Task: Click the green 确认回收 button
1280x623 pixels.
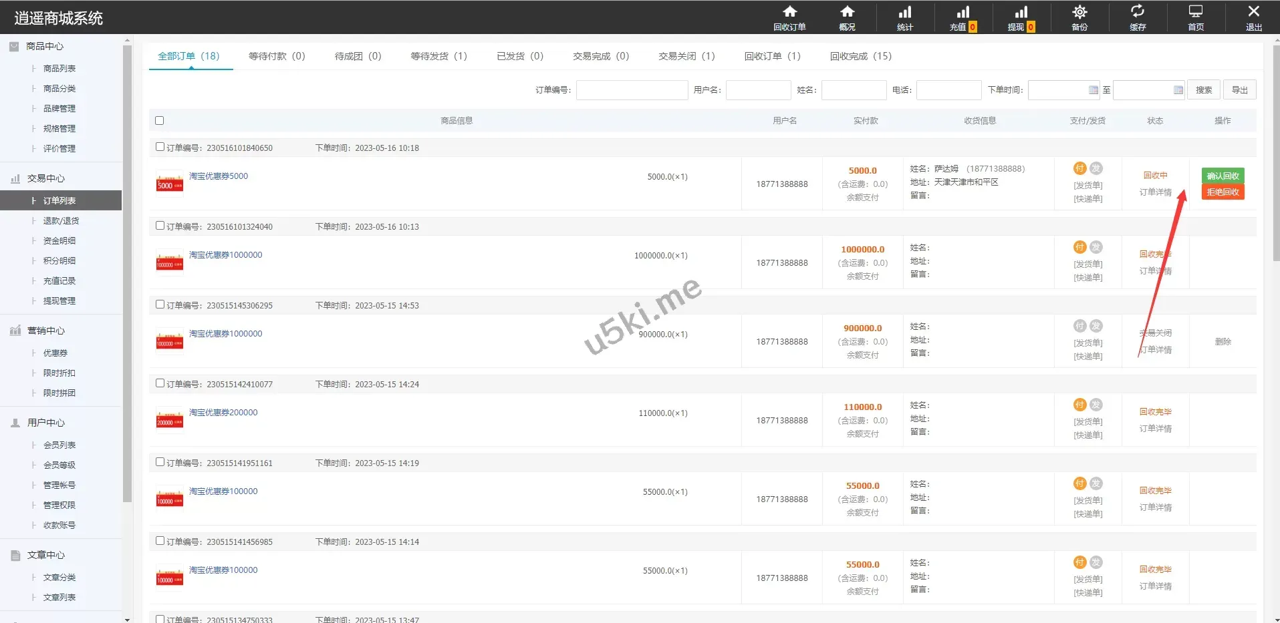Action: (x=1223, y=176)
